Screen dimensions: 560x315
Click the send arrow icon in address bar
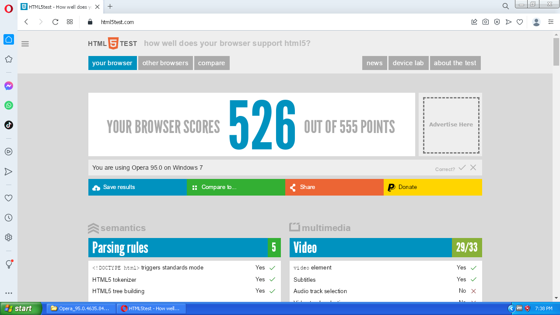coord(508,22)
